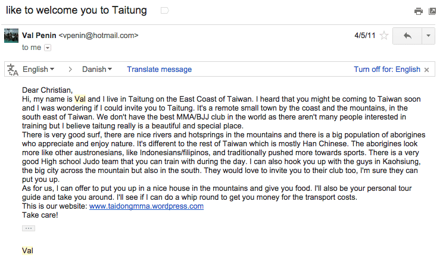Change source language from English
Image resolution: width=446 pixels, height=264 pixels.
(38, 70)
